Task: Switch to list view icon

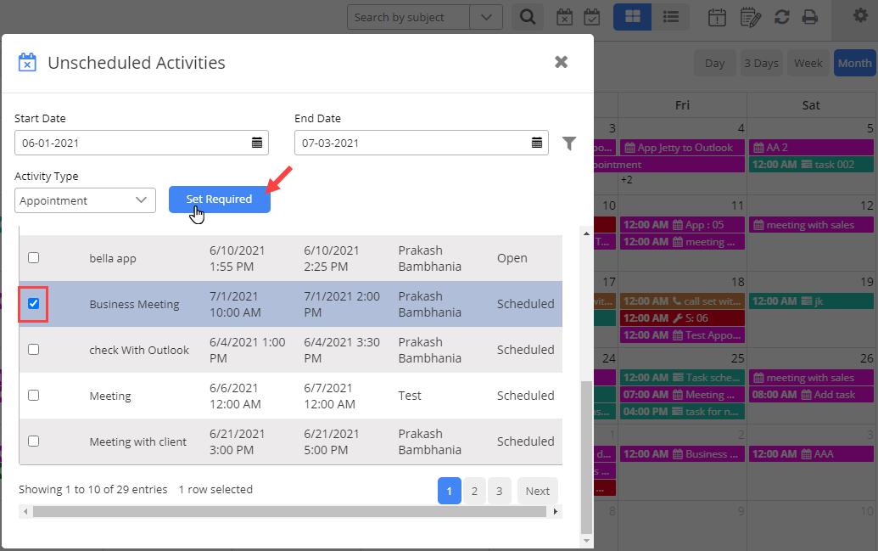Action: 670,17
